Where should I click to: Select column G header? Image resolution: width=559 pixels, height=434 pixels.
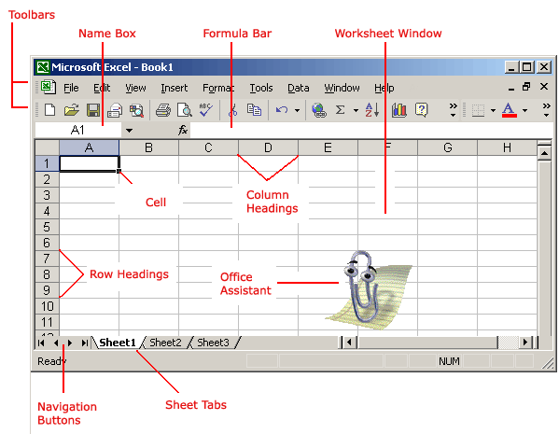click(447, 147)
